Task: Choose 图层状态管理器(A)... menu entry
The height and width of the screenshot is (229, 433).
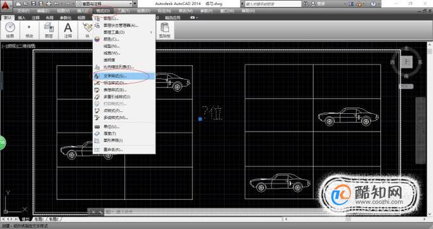Action: [x=124, y=25]
